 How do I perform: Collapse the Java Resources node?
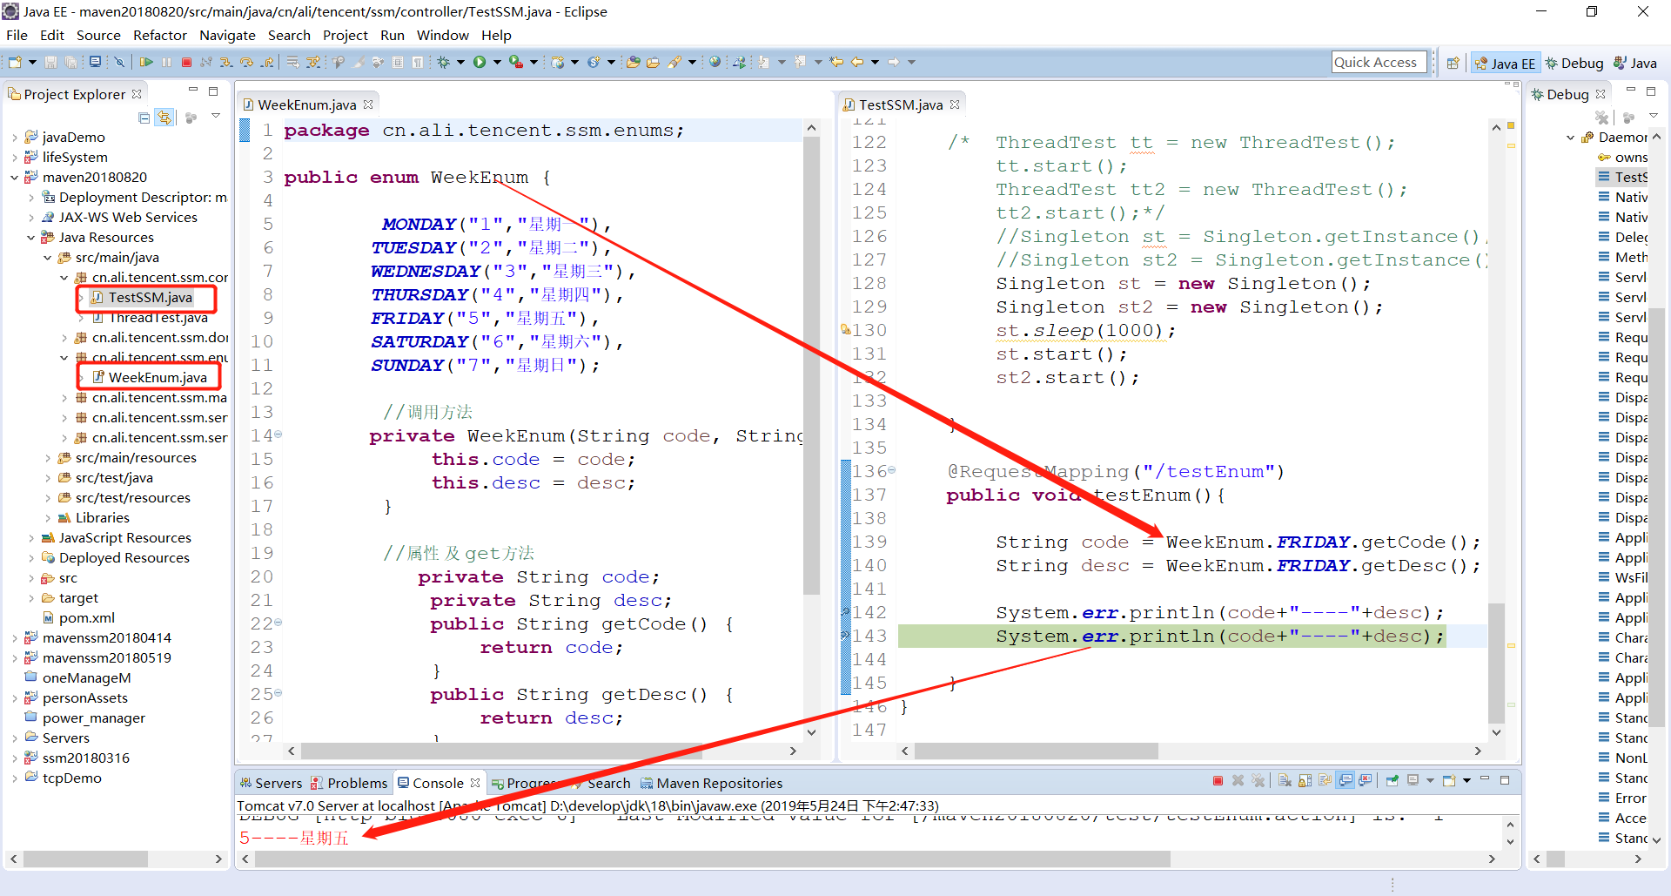pos(31,237)
